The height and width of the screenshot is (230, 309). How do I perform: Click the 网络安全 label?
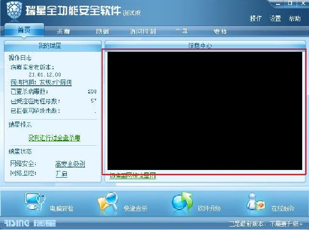point(23,164)
